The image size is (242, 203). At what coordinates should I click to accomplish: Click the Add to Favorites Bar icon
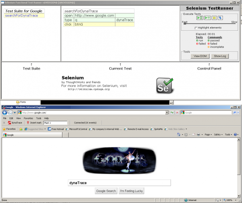[x=21, y=129]
